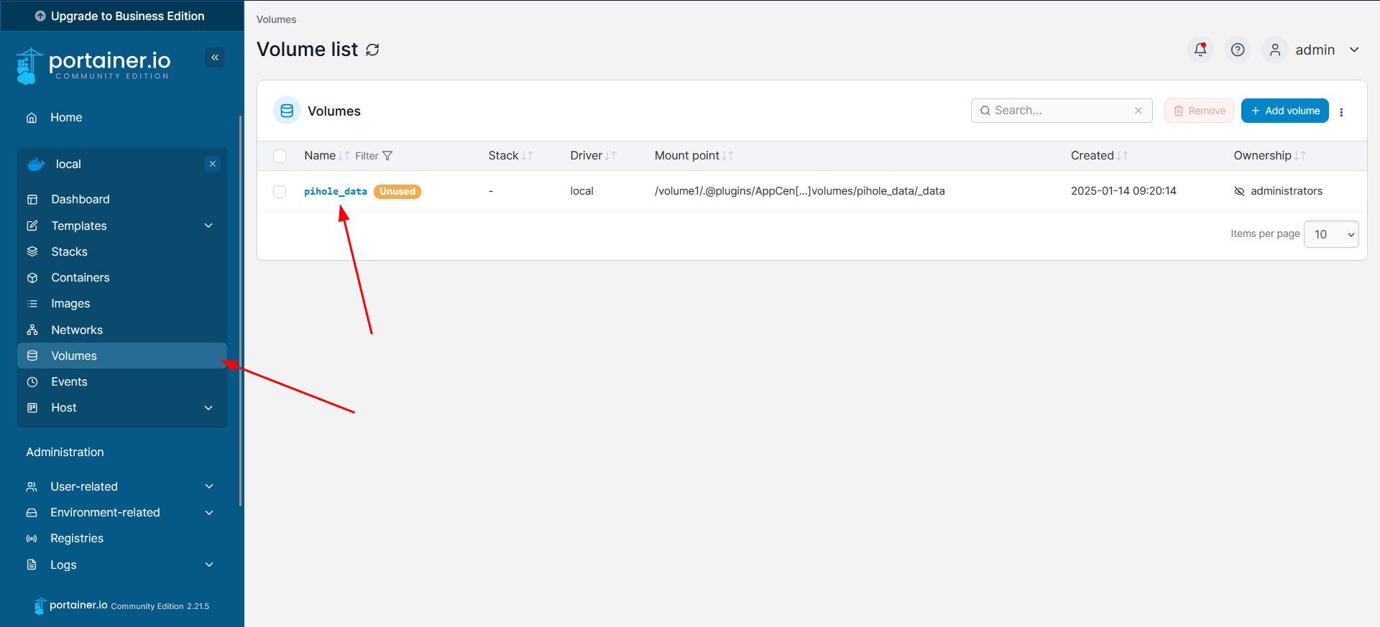Image resolution: width=1380 pixels, height=627 pixels.
Task: Clear the search field using X icon
Action: pos(1138,111)
